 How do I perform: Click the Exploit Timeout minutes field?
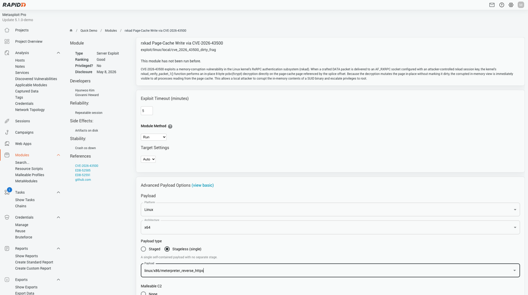point(147,111)
